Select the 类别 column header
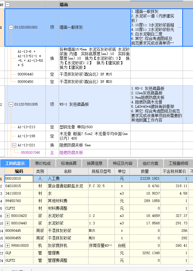193x271 pixels. (40, 171)
